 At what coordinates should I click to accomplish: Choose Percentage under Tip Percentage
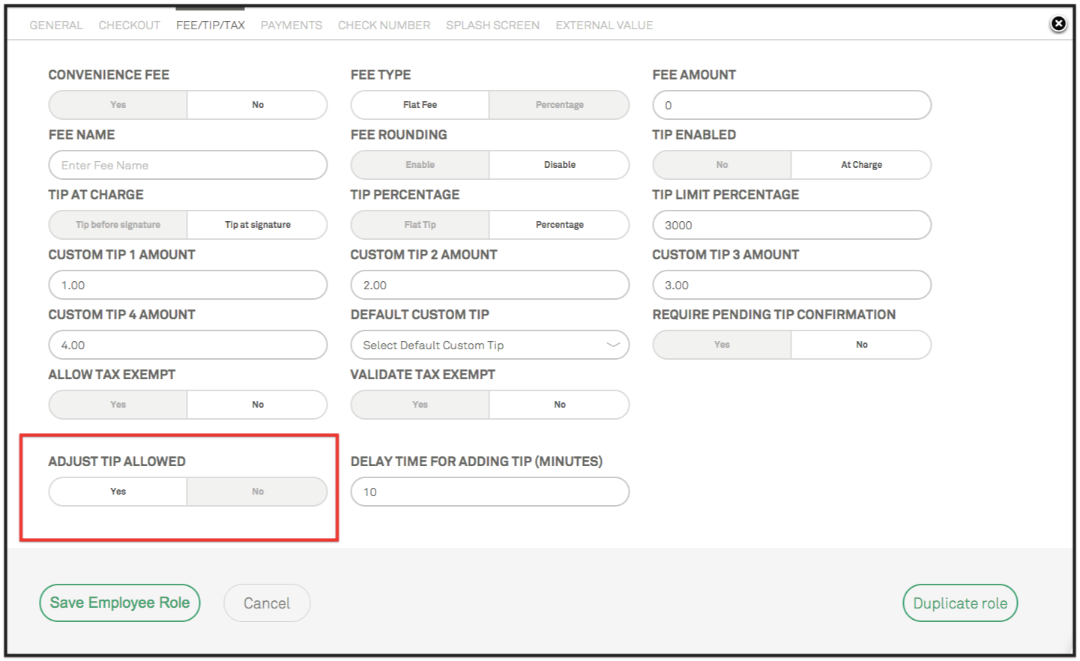click(x=560, y=225)
